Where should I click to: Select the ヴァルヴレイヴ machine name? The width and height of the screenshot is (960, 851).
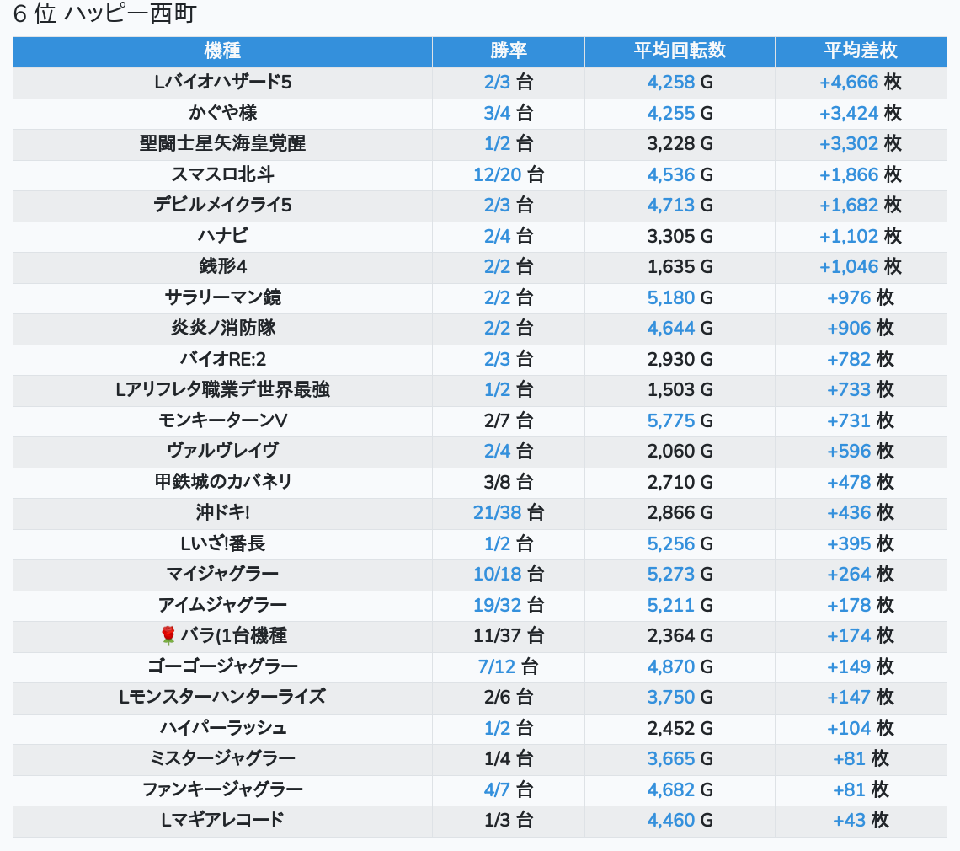223,451
